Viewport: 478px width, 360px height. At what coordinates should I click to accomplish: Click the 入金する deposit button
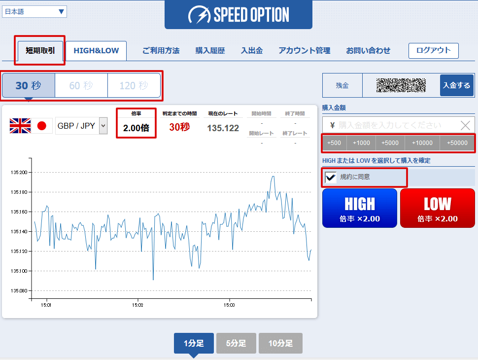[x=457, y=85]
